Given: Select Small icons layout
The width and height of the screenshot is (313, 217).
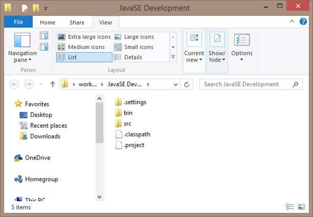Looking at the screenshot, I should tap(134, 47).
